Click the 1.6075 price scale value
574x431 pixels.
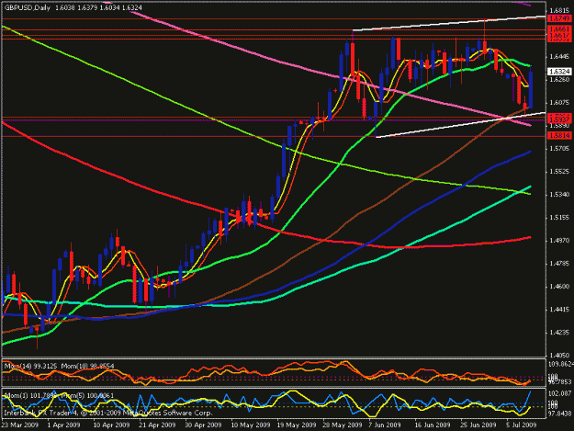pos(559,103)
